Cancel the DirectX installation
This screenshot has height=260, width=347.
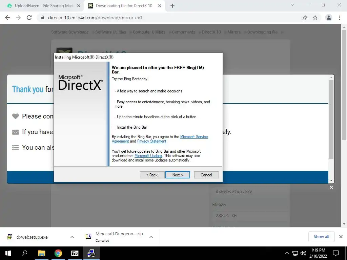tap(206, 175)
